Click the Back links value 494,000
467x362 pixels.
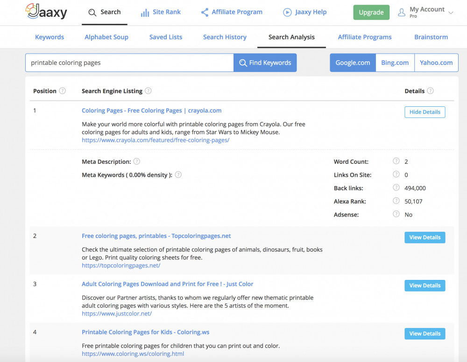[415, 188]
